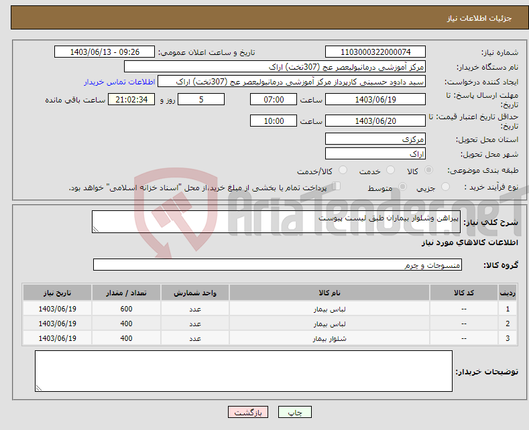
Task: Click the validity time 10:00 field
Action: pyautogui.click(x=274, y=121)
